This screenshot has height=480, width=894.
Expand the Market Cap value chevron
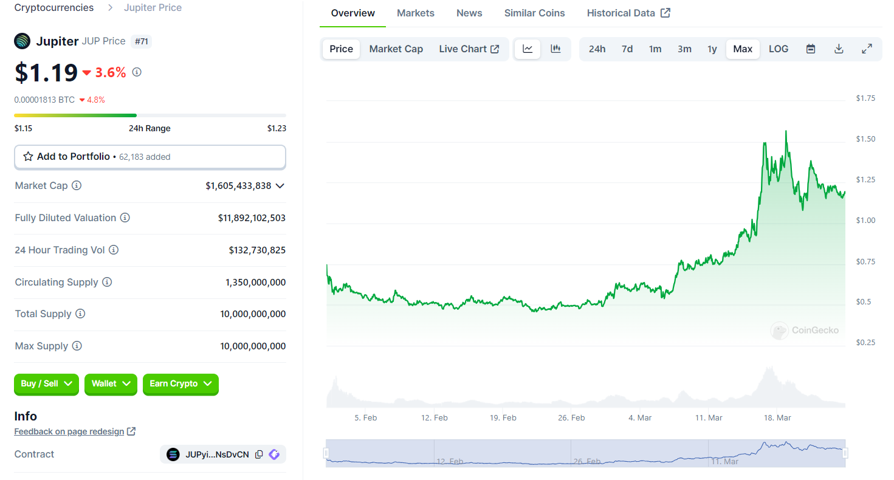(x=280, y=186)
